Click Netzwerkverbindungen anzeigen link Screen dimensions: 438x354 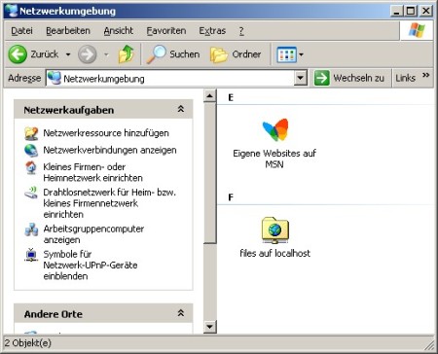pos(110,150)
